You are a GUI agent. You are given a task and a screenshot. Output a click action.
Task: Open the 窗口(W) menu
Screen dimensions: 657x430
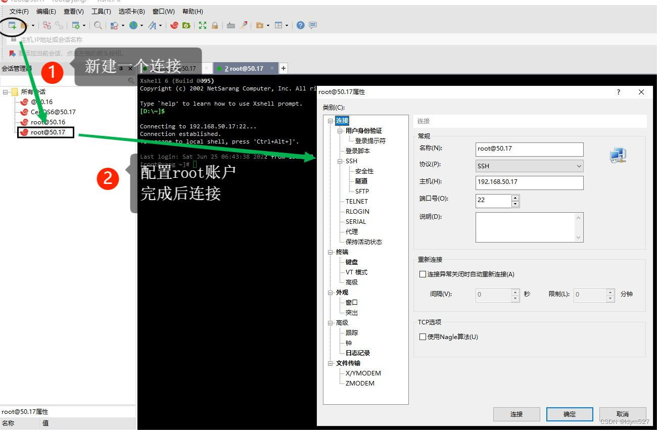pyautogui.click(x=163, y=11)
